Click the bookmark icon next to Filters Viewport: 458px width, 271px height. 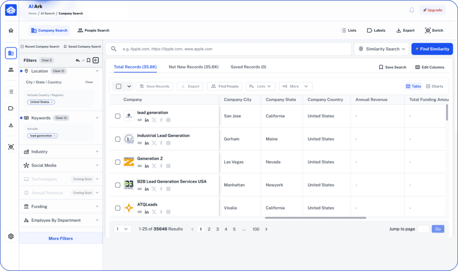coord(88,60)
